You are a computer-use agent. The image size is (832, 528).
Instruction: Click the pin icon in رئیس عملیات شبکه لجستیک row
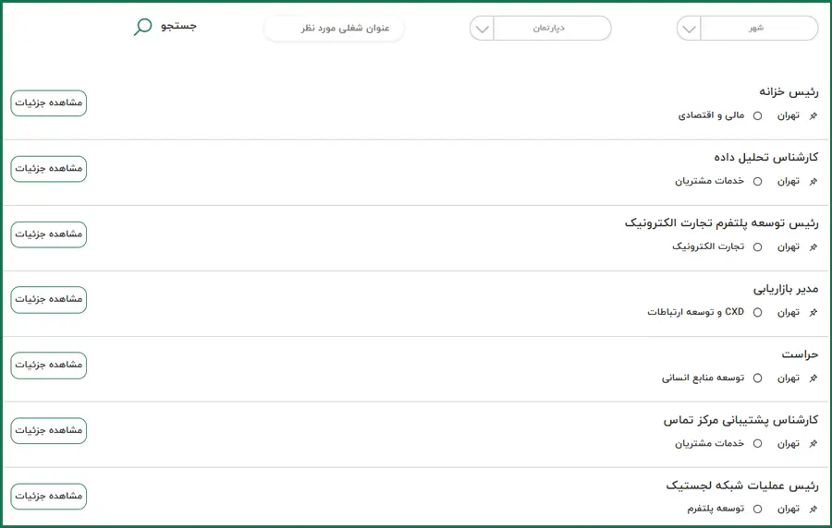pyautogui.click(x=814, y=509)
